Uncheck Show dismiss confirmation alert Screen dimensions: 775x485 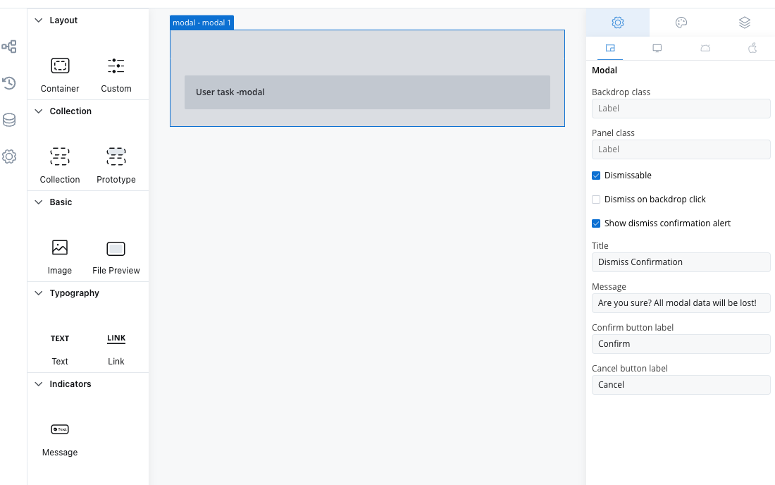(x=596, y=223)
